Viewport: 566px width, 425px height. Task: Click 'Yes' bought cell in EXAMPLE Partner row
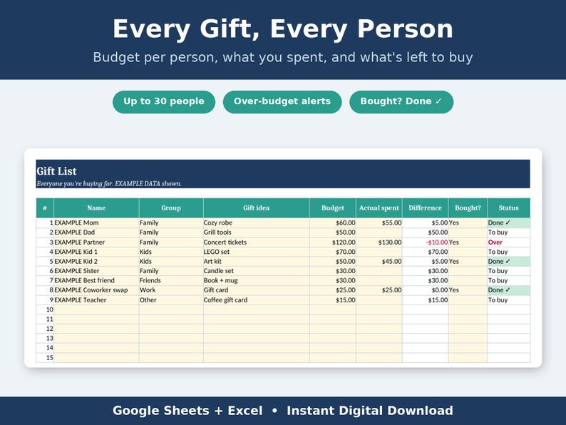tap(468, 242)
